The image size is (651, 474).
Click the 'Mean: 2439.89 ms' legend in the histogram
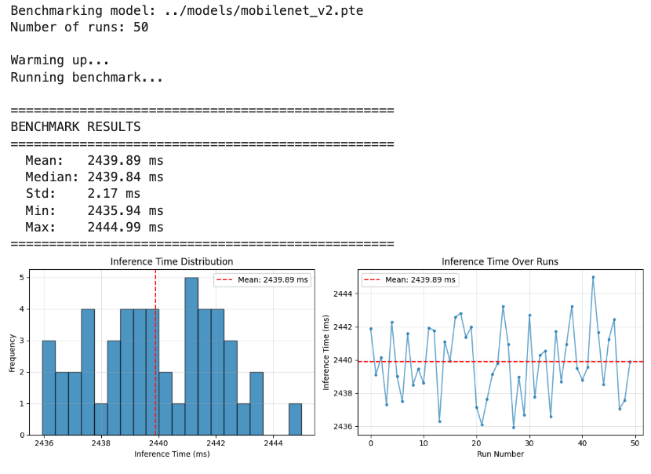click(262, 280)
